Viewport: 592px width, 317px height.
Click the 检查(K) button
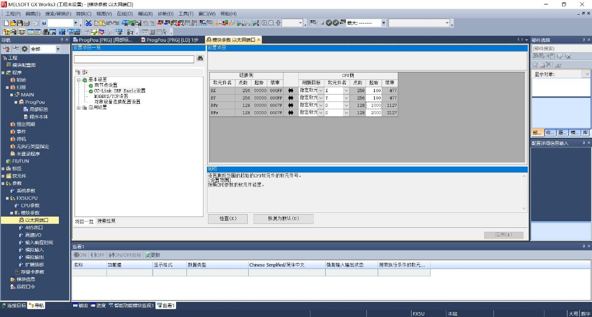(x=228, y=219)
